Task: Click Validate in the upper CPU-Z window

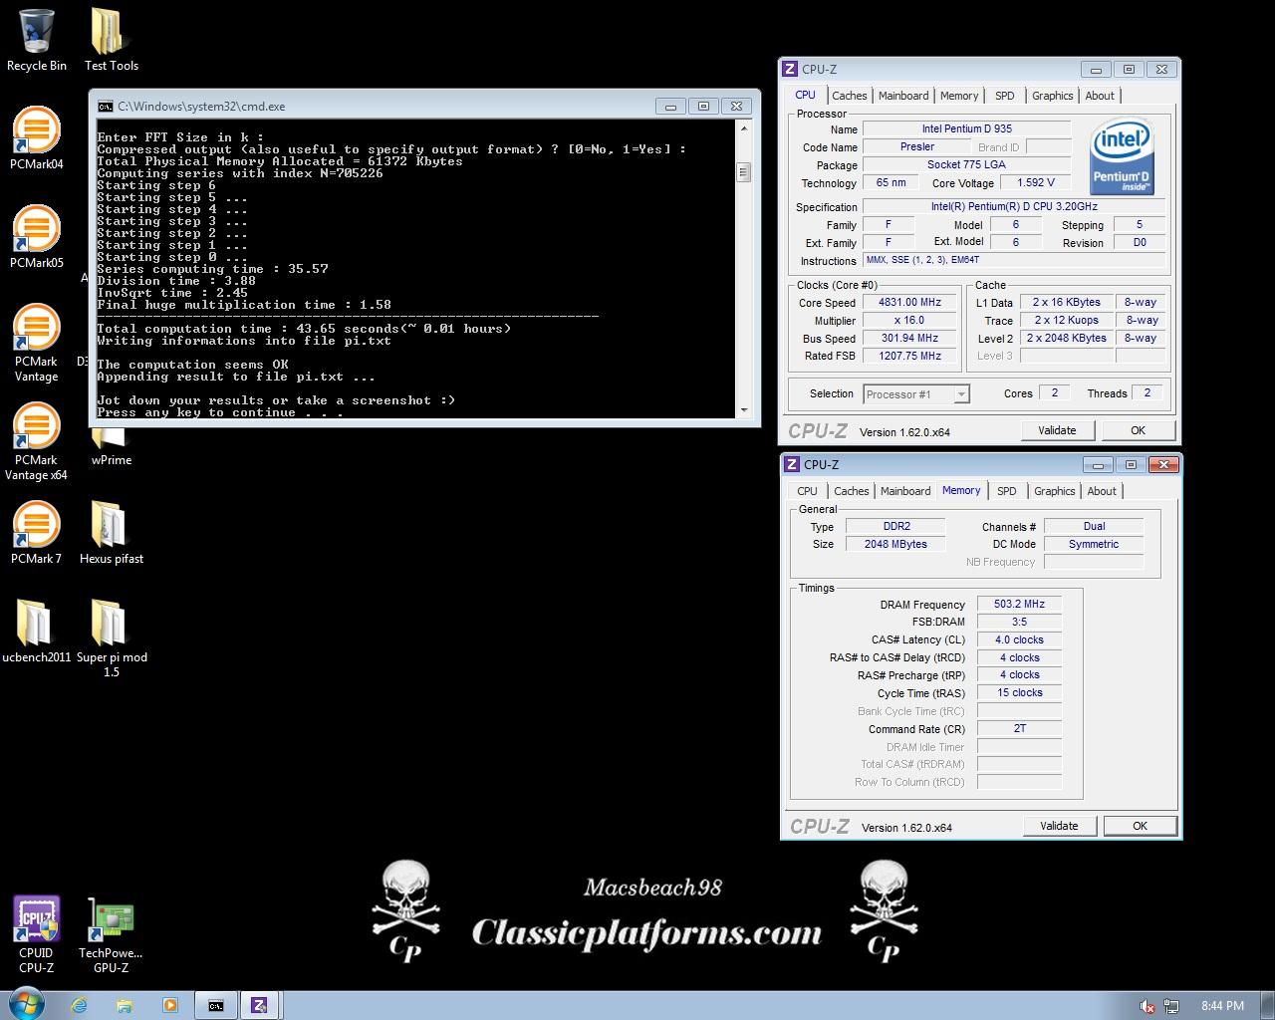Action: (x=1057, y=430)
